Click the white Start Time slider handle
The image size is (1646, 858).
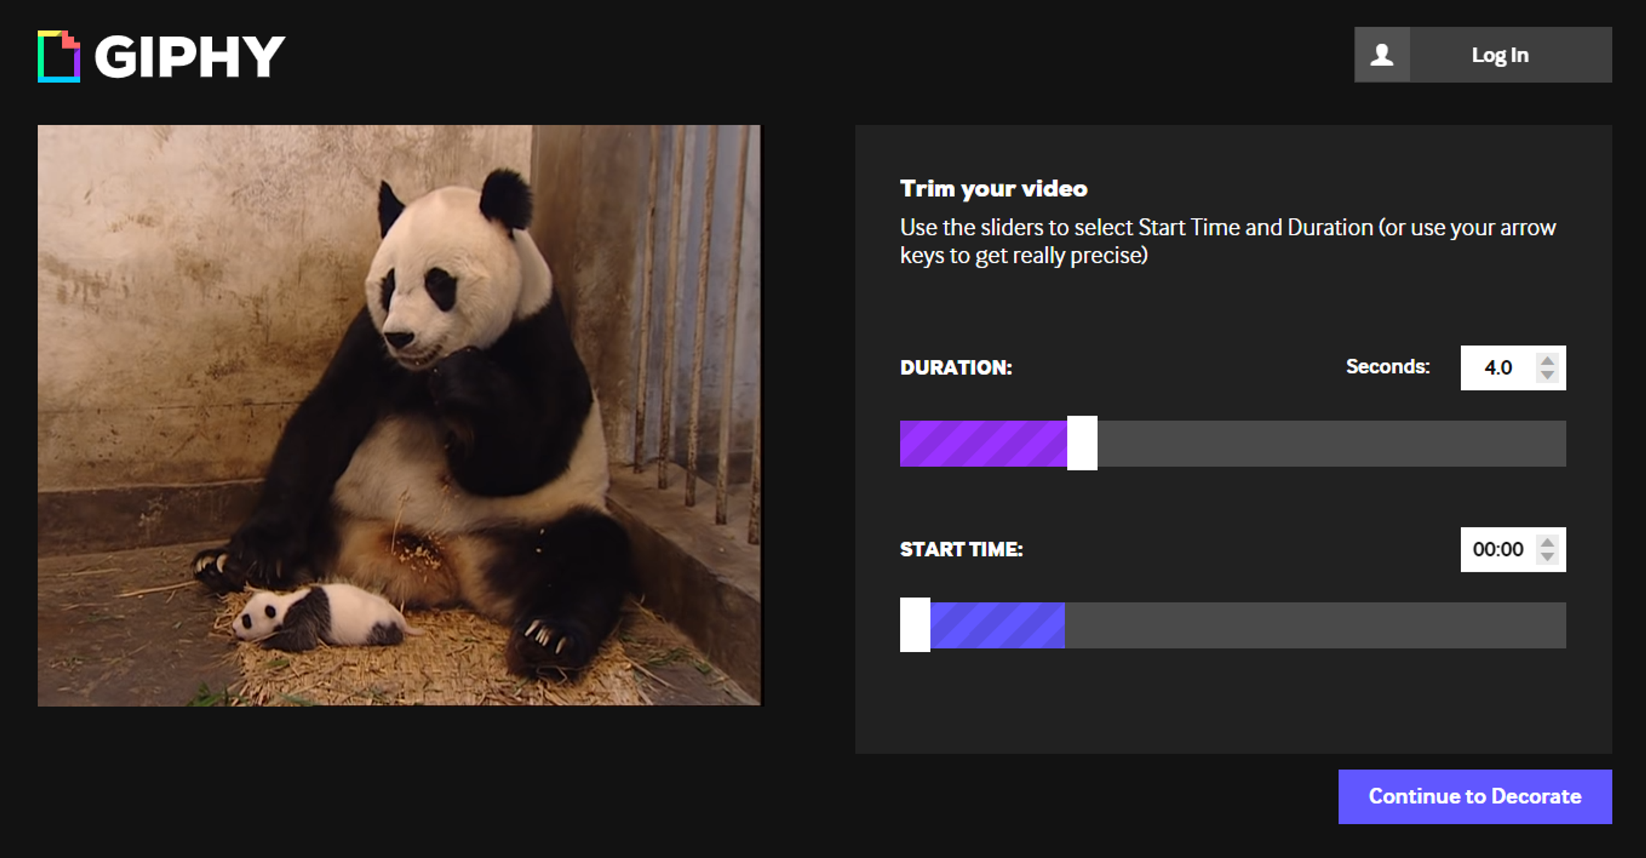coord(915,625)
